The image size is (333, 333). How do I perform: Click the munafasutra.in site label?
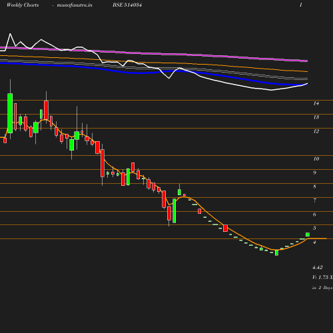[x=75, y=5]
